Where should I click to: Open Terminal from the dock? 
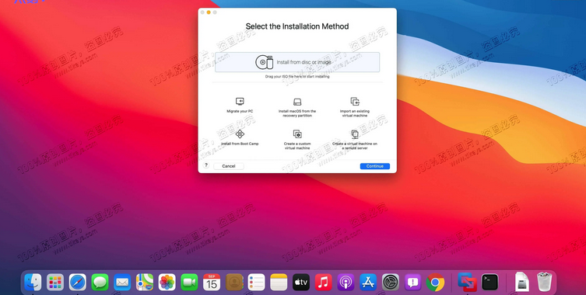(490, 283)
